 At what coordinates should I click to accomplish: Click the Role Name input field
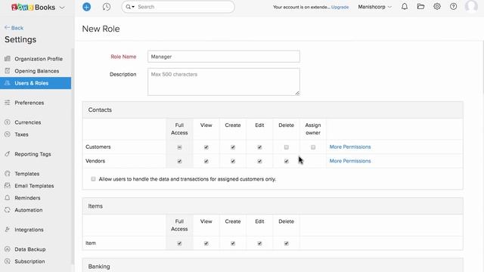coord(224,57)
